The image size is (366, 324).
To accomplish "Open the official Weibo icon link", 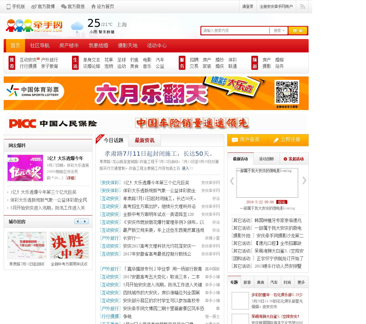I will point(34,6).
